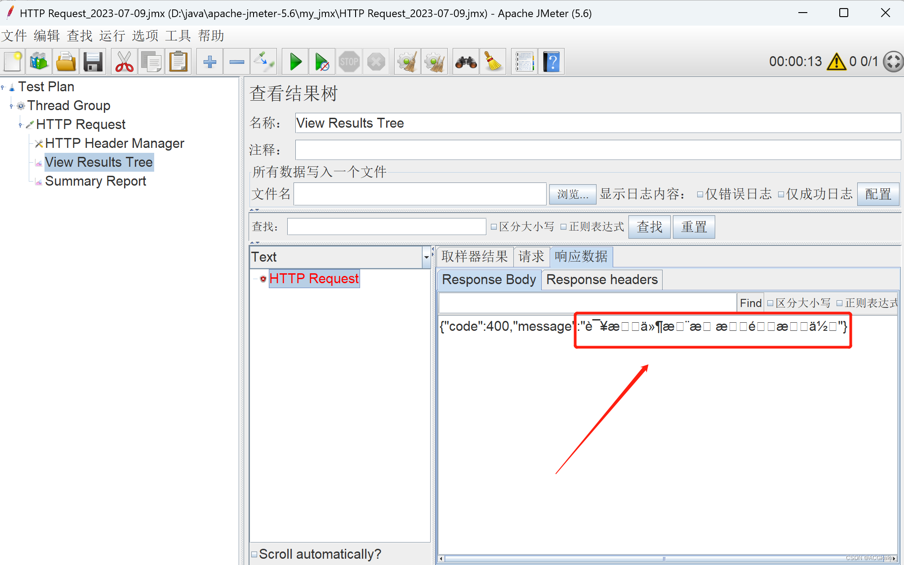The image size is (904, 565).
Task: Click the 配置 button
Action: 878,194
